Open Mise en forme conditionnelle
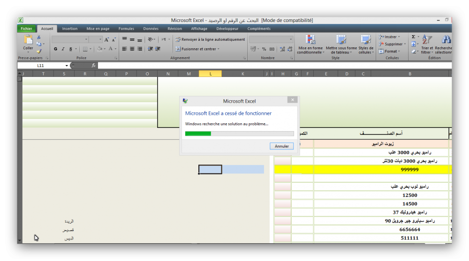 click(x=310, y=44)
